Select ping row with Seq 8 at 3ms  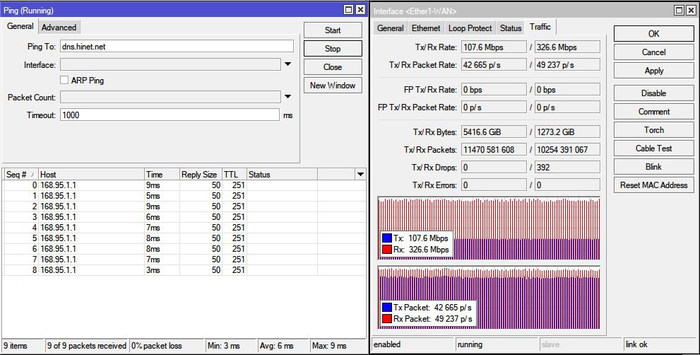pyautogui.click(x=184, y=270)
